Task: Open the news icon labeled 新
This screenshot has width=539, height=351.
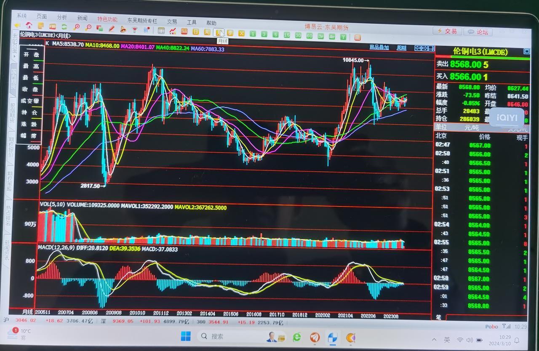Action: (x=147, y=30)
